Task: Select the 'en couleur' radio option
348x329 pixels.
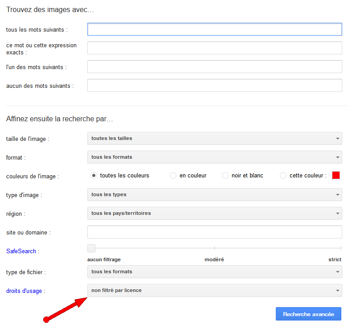Action: pyautogui.click(x=173, y=176)
